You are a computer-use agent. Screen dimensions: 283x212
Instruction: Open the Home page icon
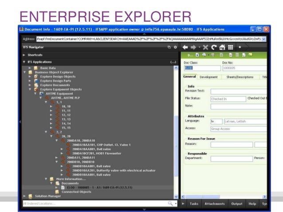click(222, 47)
